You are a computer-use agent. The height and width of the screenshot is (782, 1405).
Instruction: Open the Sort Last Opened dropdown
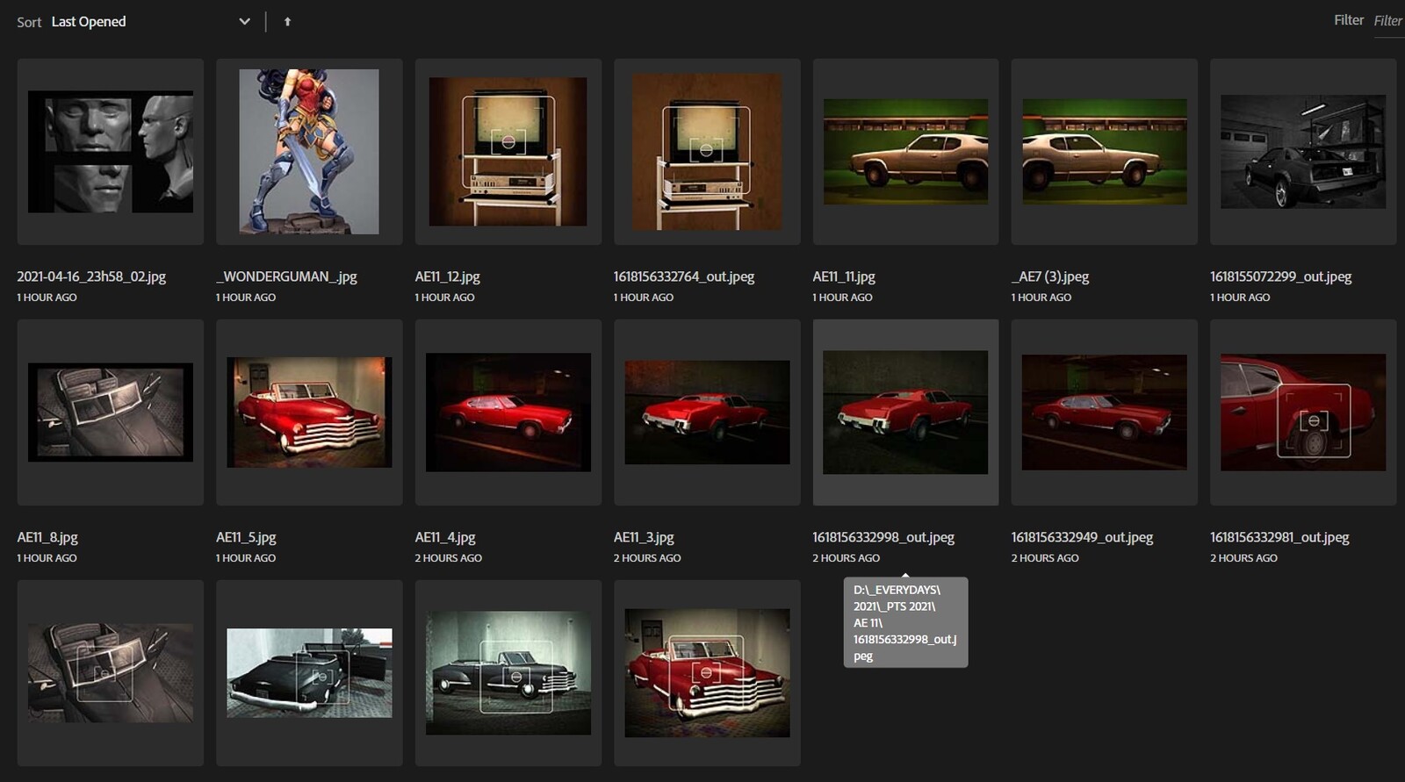(151, 22)
